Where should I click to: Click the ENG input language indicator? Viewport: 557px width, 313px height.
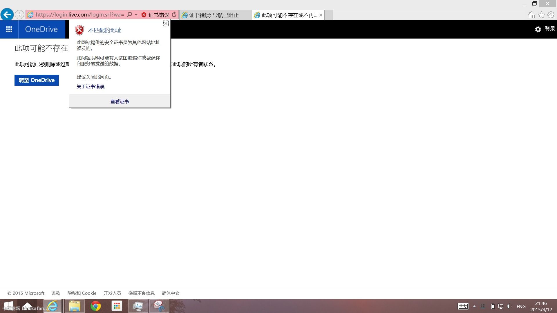click(521, 306)
